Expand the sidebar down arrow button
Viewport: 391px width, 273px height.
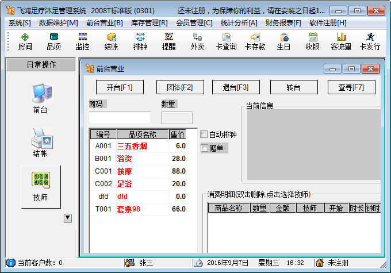coord(68,218)
